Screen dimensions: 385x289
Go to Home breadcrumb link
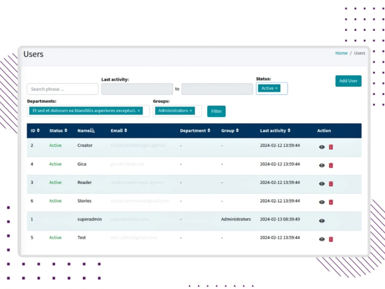341,53
